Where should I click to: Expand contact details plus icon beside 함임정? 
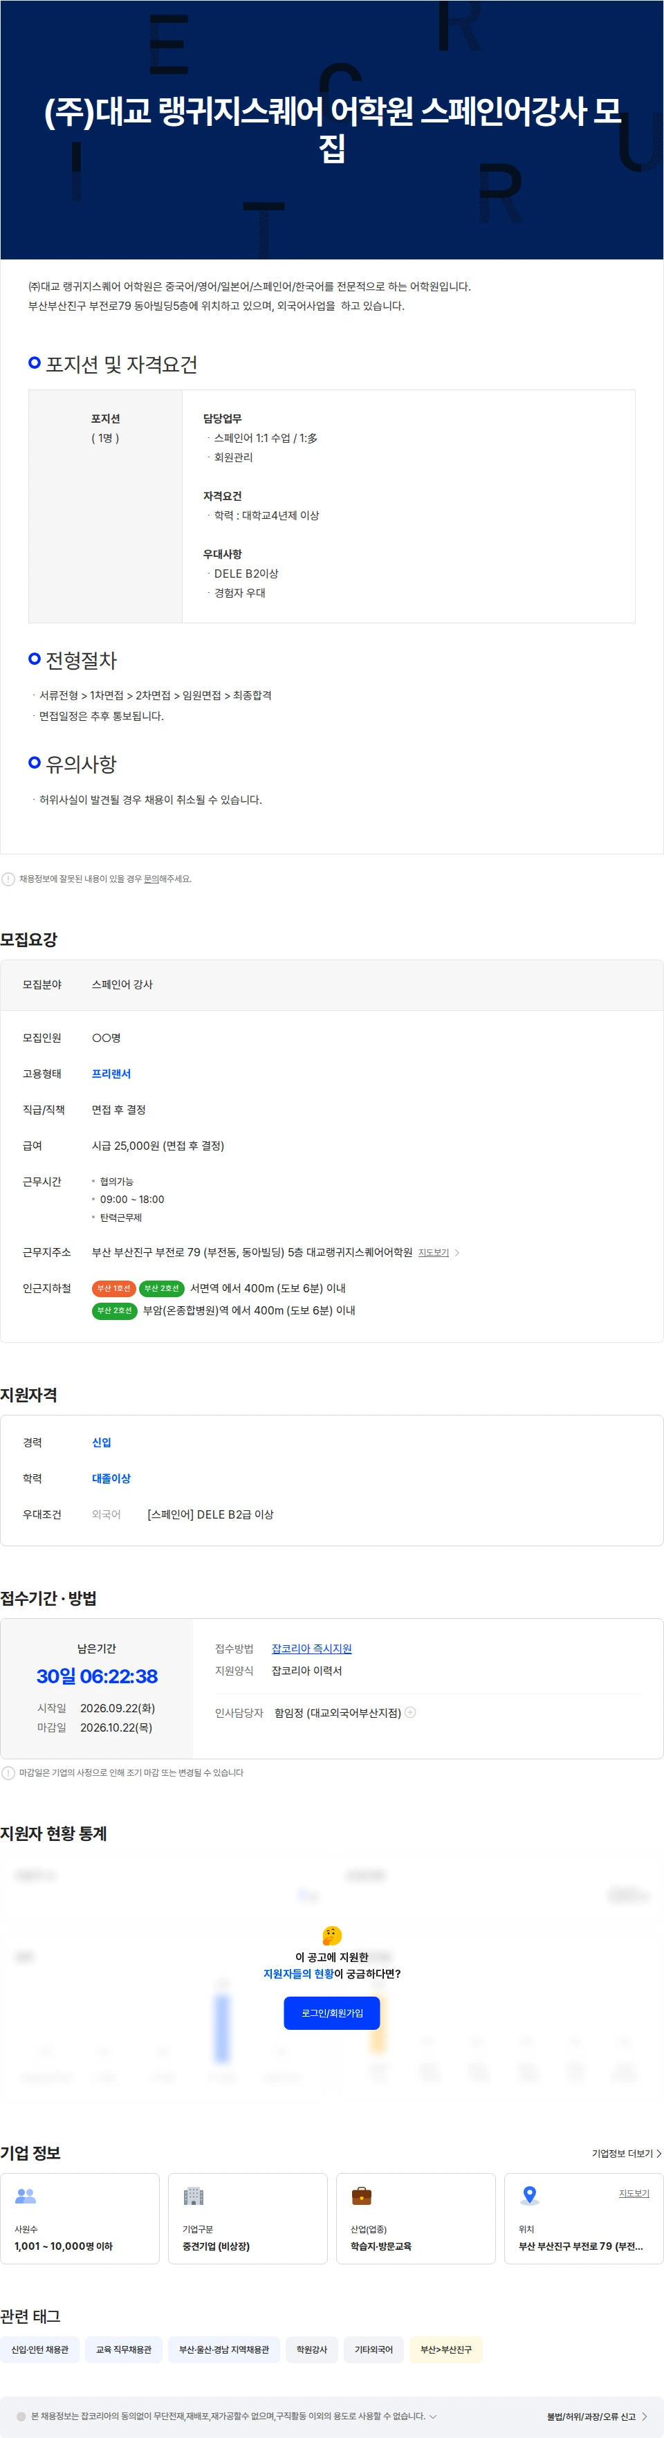(411, 1712)
